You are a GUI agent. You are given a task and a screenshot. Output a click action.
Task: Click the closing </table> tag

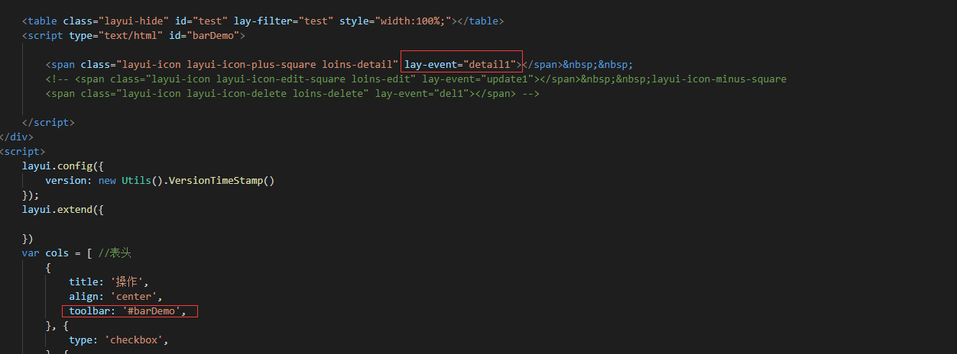click(x=481, y=21)
